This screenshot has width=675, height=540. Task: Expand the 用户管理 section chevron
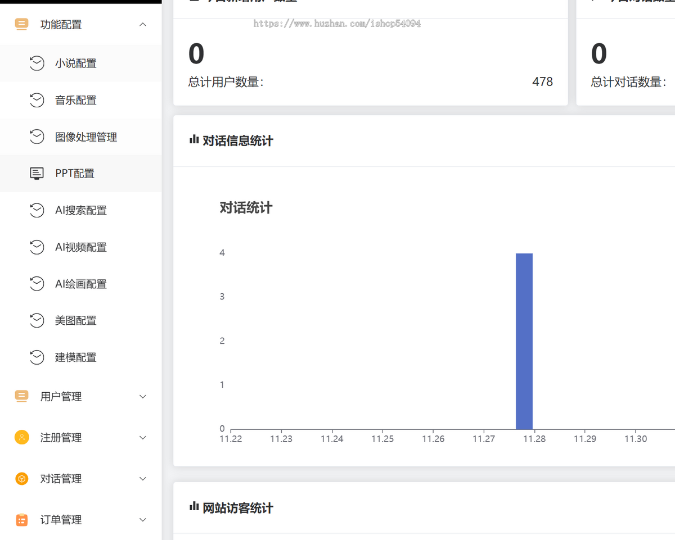point(143,397)
